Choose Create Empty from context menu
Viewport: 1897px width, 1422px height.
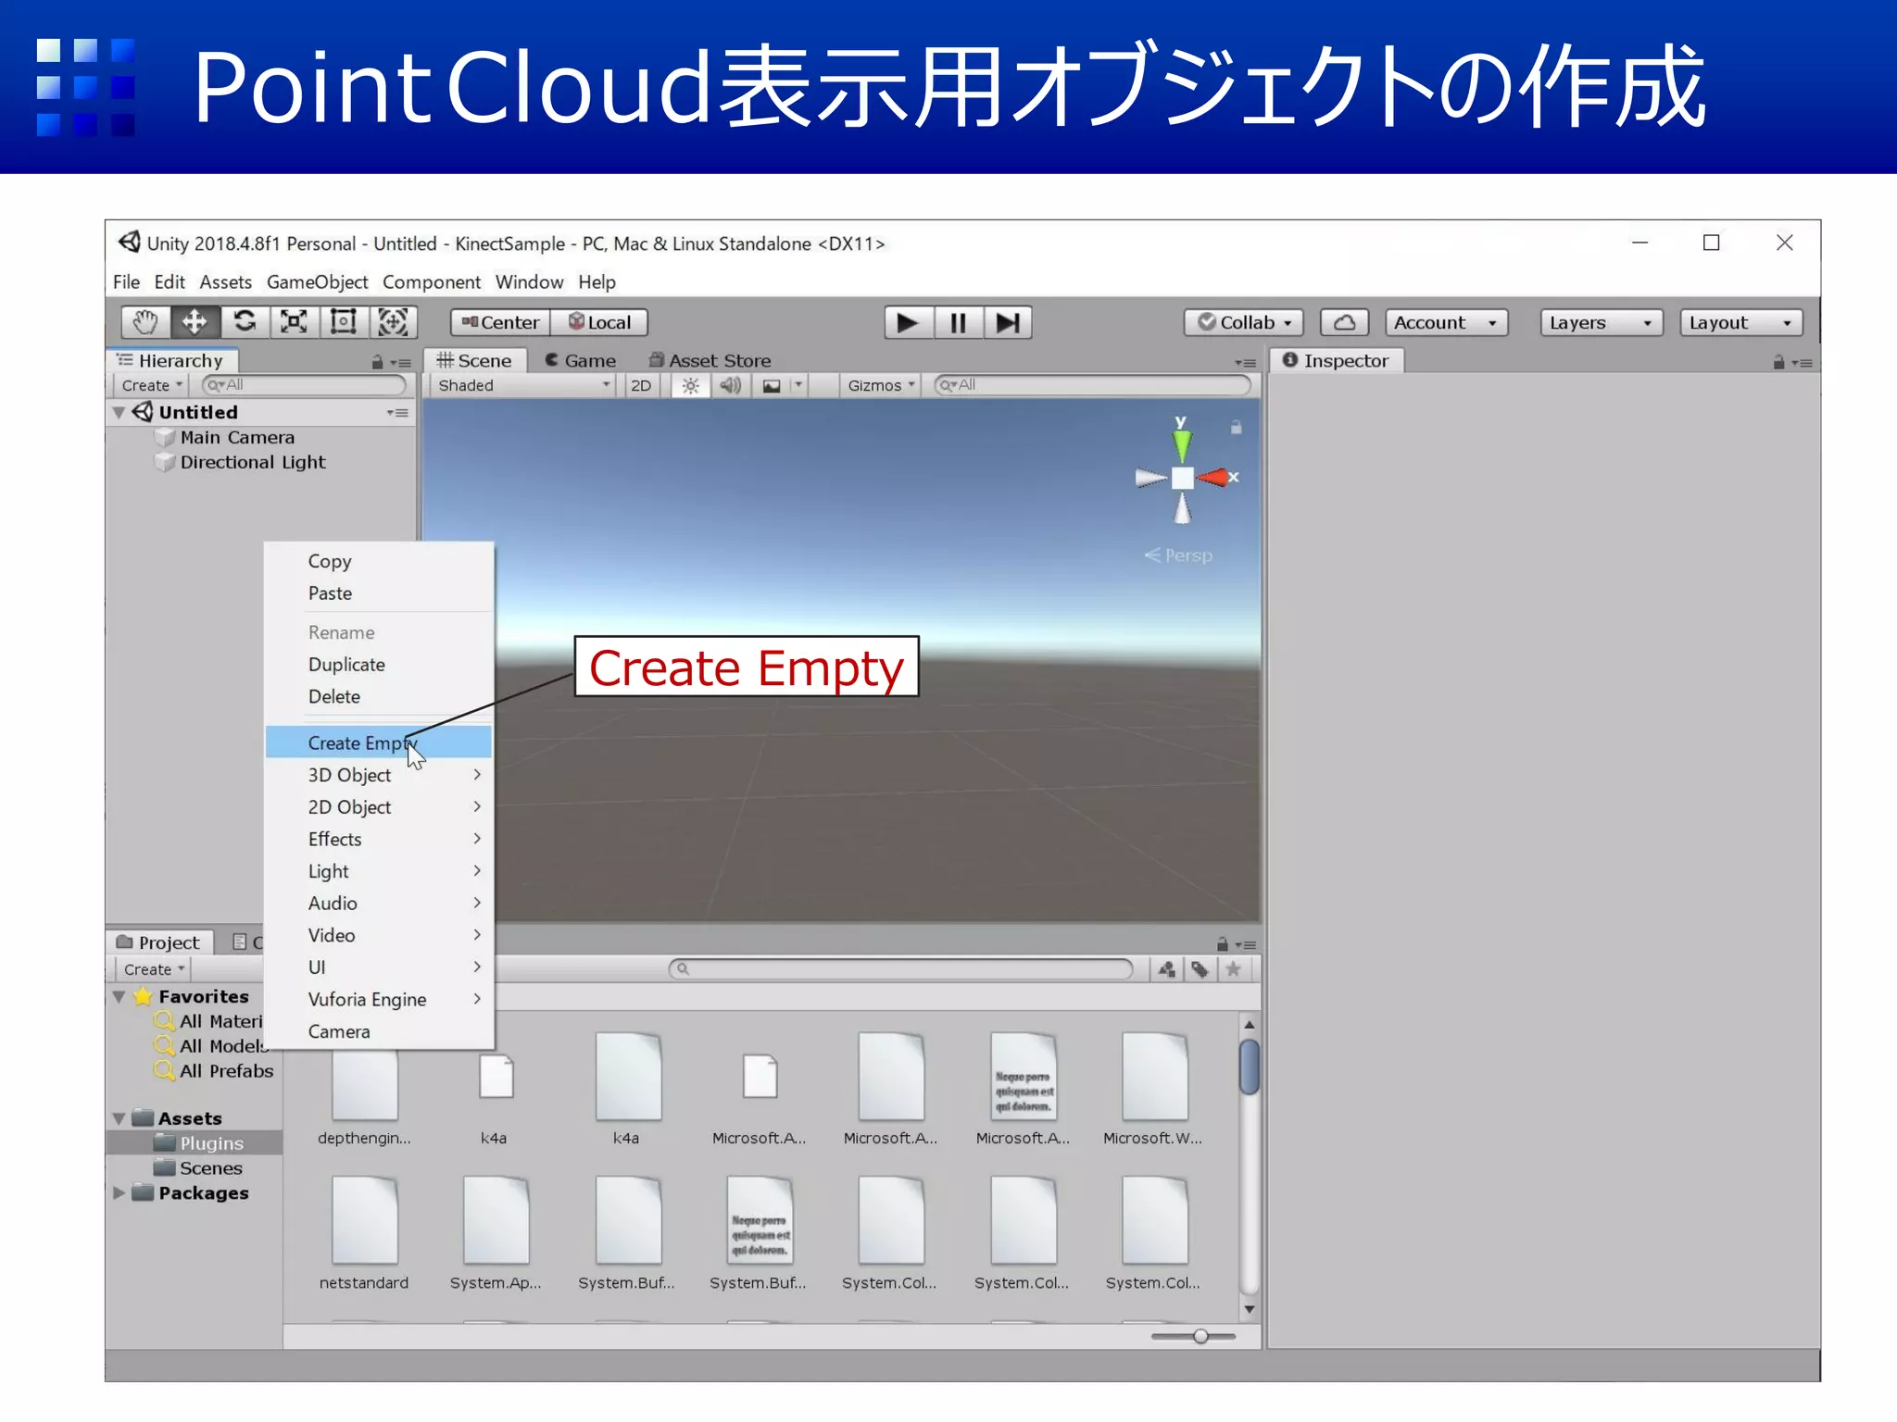click(x=379, y=742)
